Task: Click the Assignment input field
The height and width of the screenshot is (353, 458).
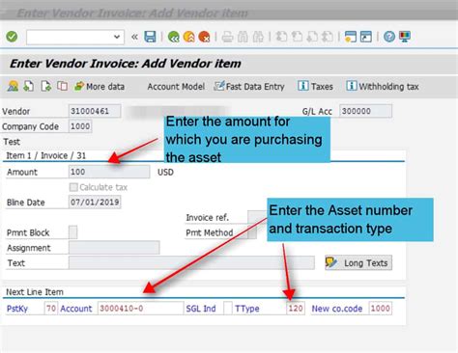Action: pyautogui.click(x=114, y=248)
